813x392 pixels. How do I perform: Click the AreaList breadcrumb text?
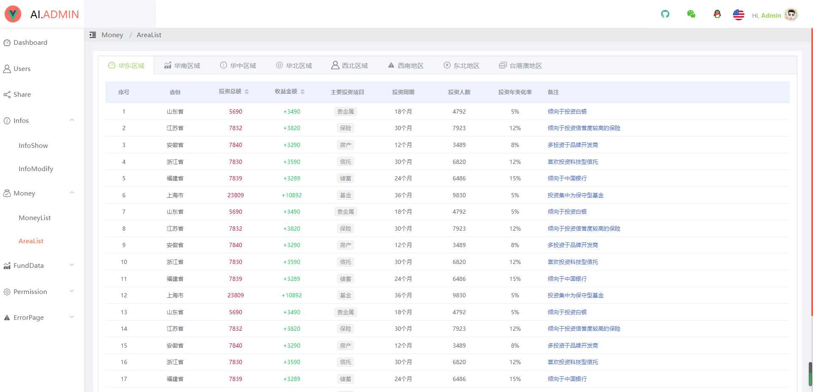pos(149,35)
